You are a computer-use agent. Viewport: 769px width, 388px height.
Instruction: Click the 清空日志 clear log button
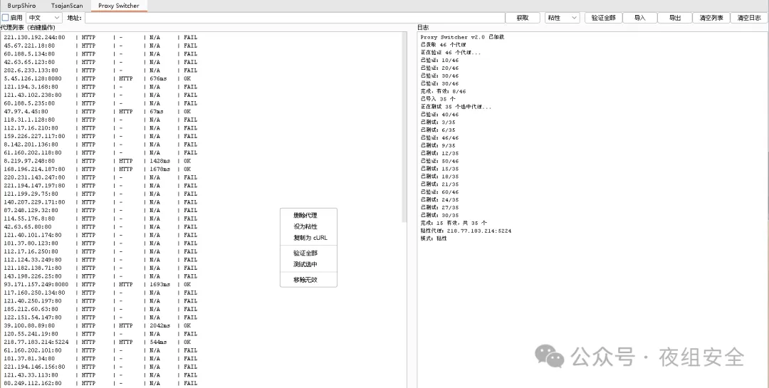coord(749,18)
